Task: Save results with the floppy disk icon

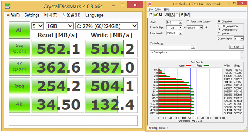Action: pyautogui.click(x=160, y=15)
